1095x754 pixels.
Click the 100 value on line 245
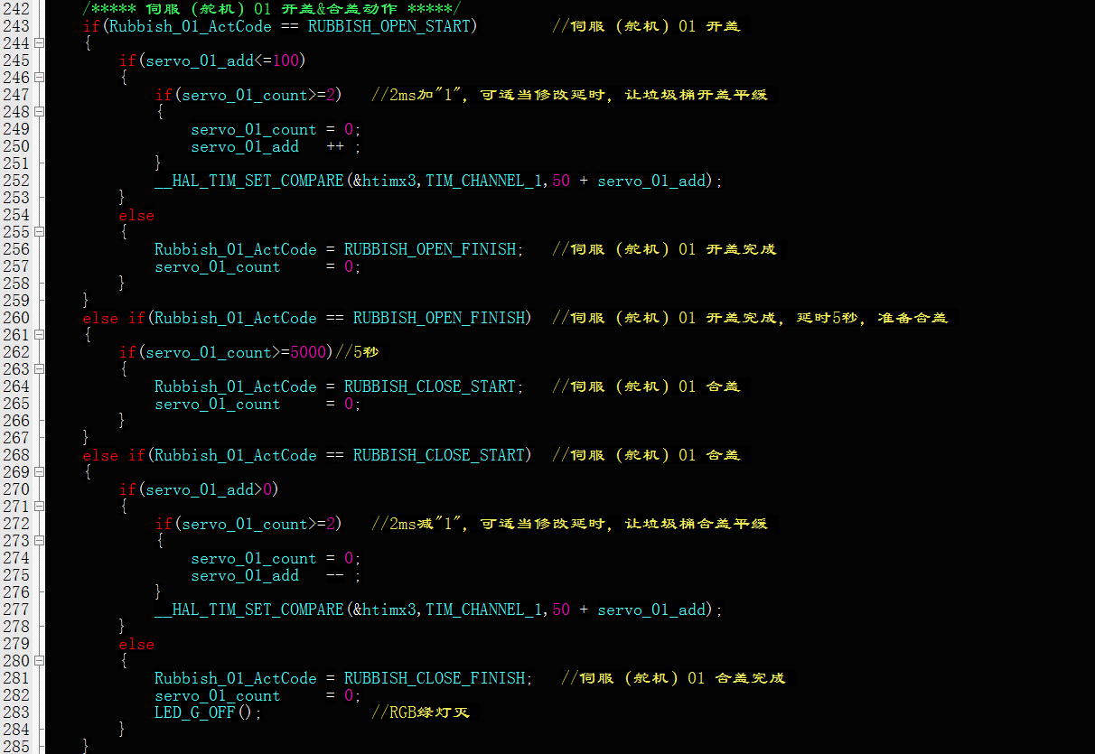click(x=285, y=61)
